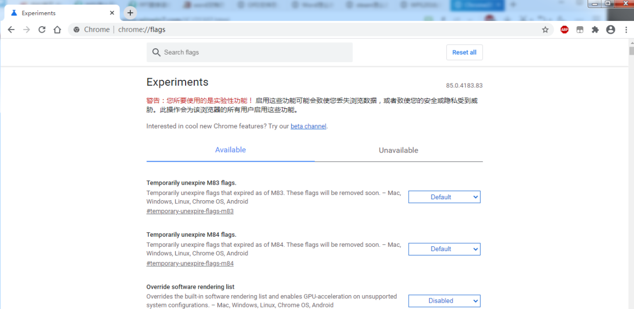Switch to the Unavailable tab
The image size is (634, 309).
point(398,150)
